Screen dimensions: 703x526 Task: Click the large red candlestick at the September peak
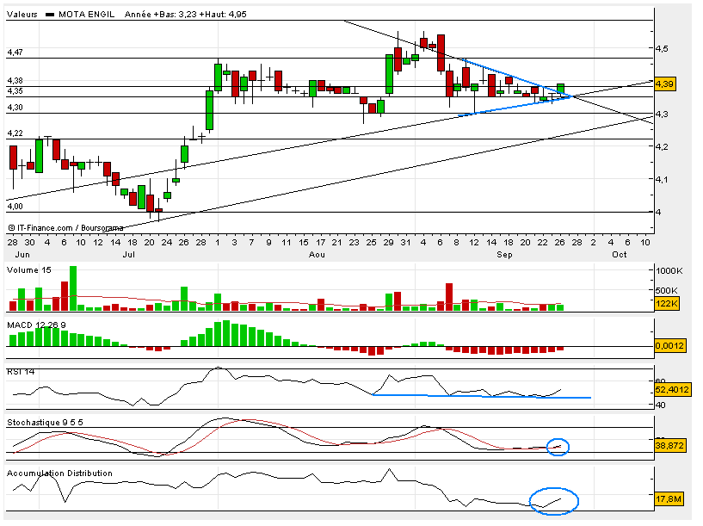click(x=441, y=53)
